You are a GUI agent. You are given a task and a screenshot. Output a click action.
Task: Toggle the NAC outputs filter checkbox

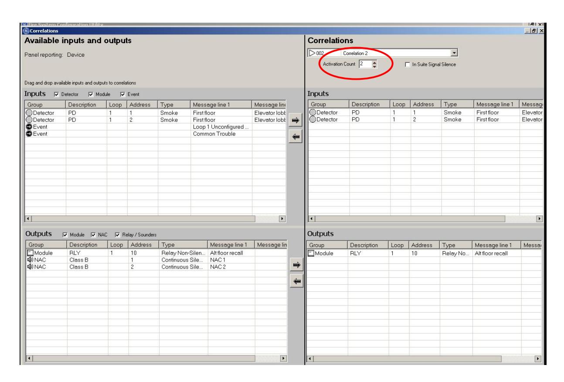click(93, 235)
